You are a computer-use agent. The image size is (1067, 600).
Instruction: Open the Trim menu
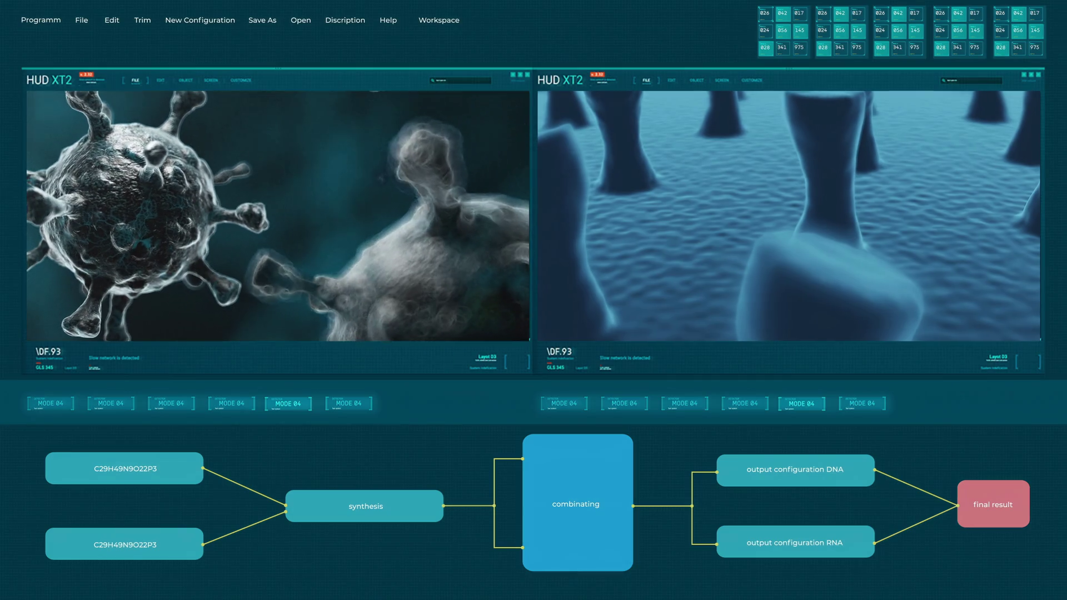tap(142, 21)
